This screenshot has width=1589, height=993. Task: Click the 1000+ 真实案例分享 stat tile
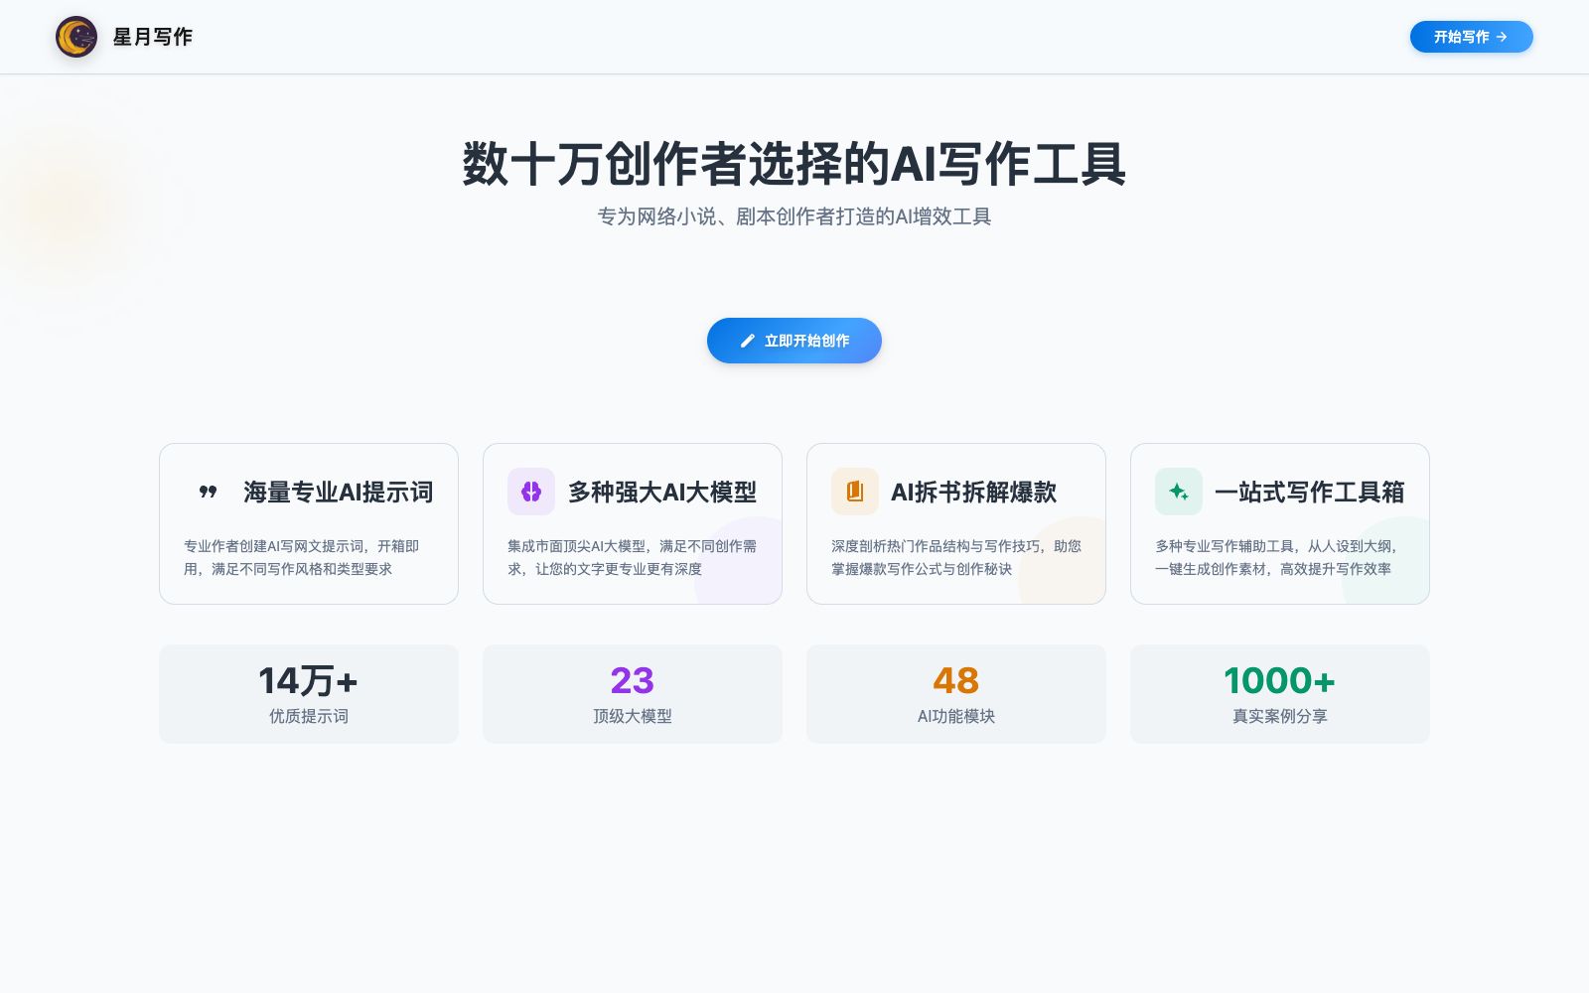1280,694
